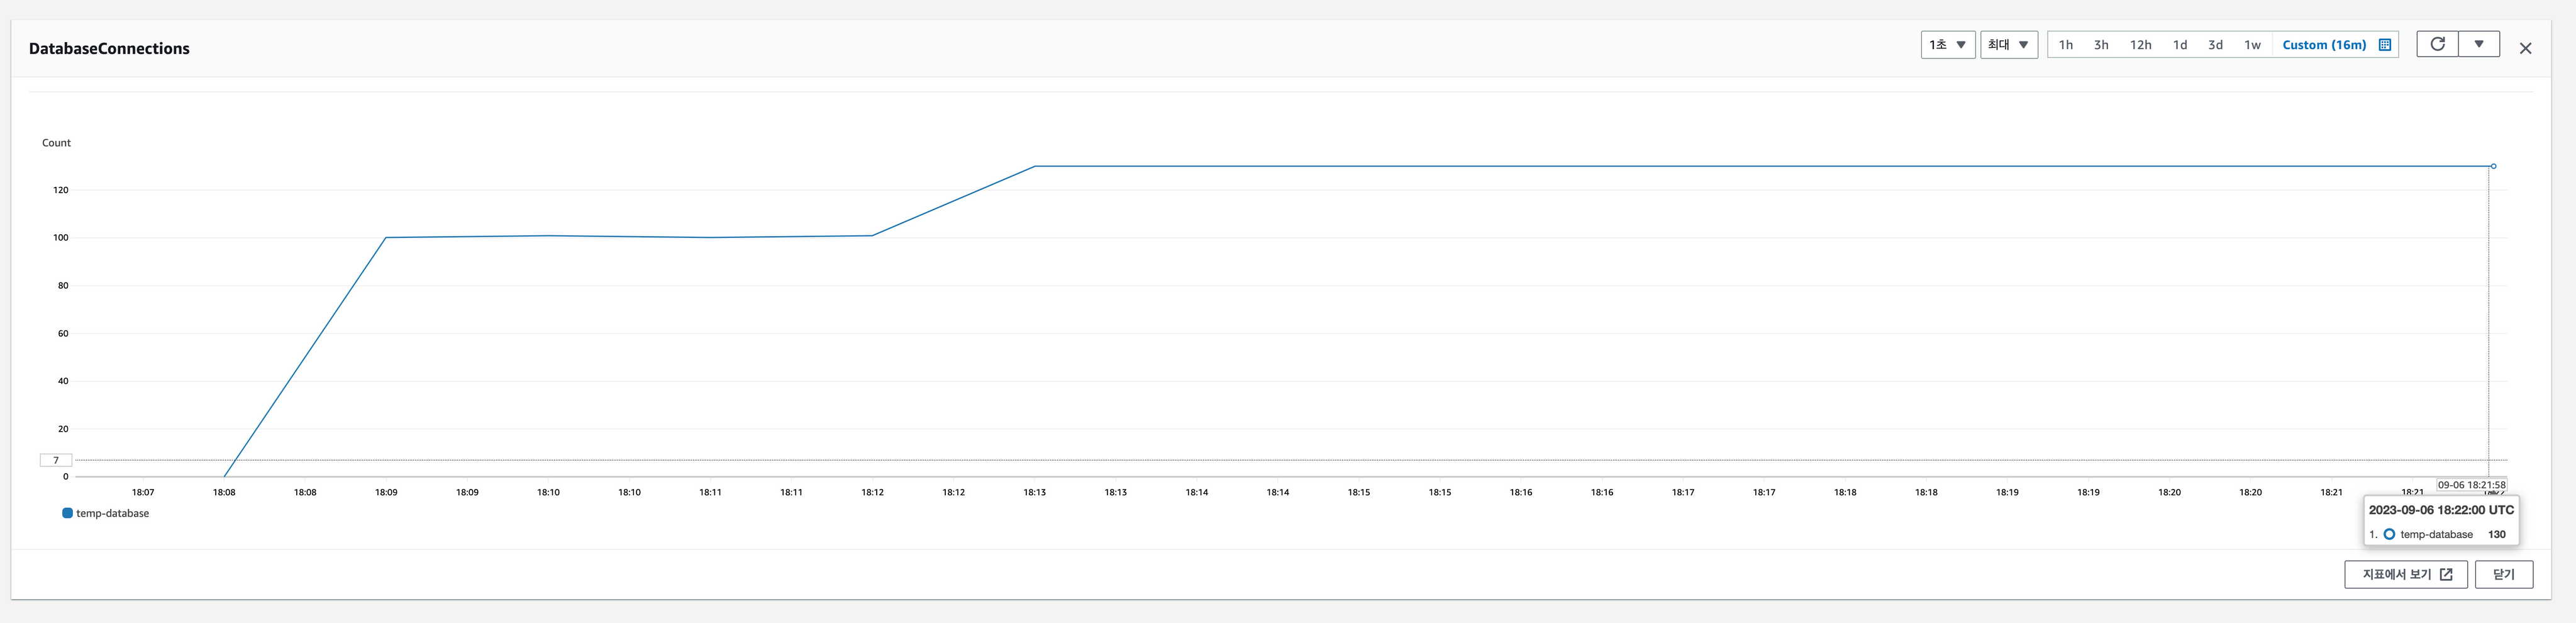Click the 닫기 button
Screen dimensions: 2576x623
2503,574
